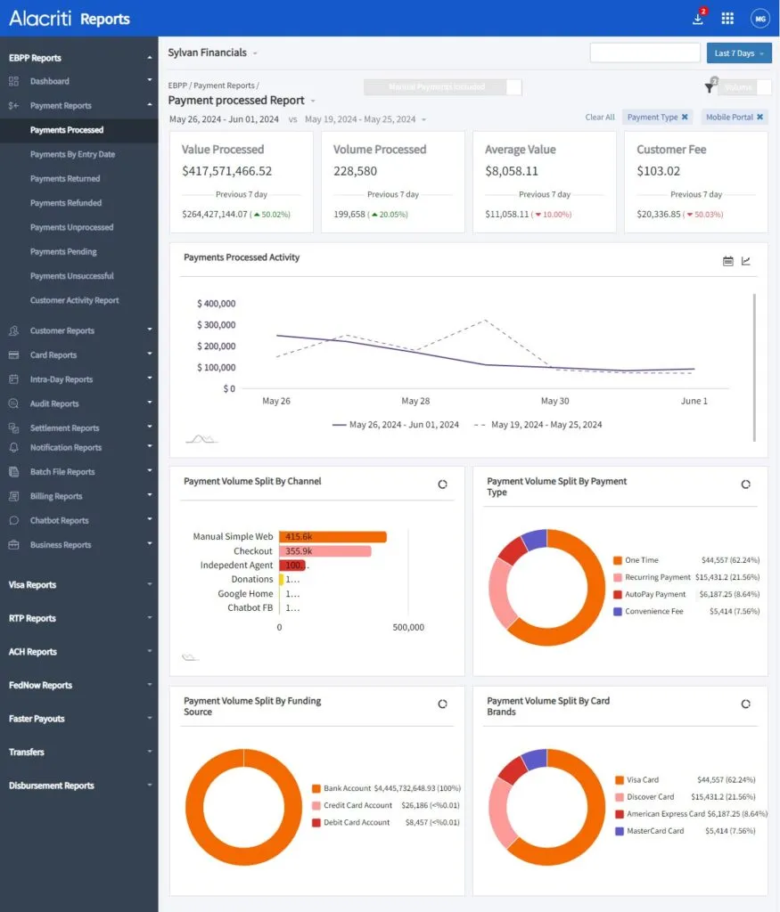This screenshot has width=780, height=912.
Task: Open the apps grid menu
Action: point(727,19)
